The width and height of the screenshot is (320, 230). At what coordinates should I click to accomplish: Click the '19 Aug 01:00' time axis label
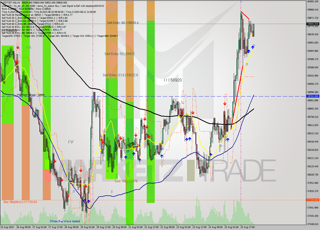tap(87, 227)
